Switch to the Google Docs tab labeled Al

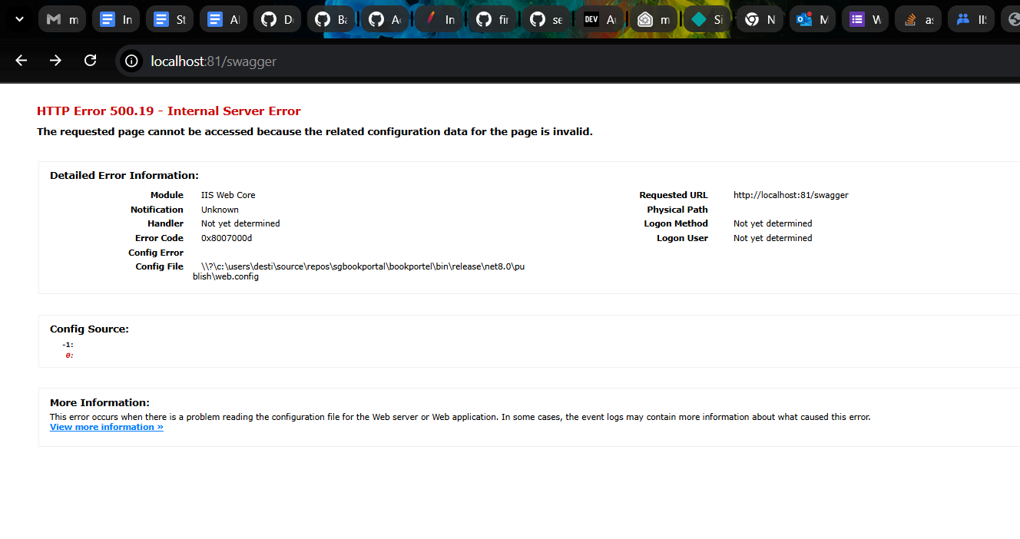coord(224,19)
